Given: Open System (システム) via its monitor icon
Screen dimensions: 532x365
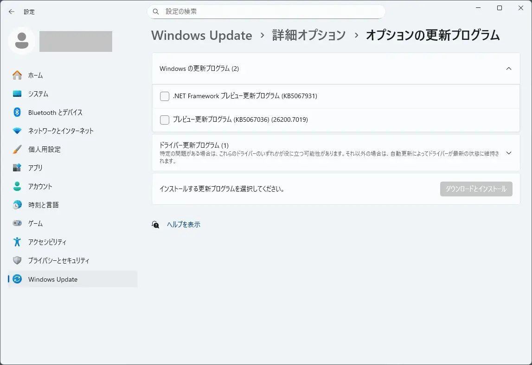Looking at the screenshot, I should click(17, 94).
